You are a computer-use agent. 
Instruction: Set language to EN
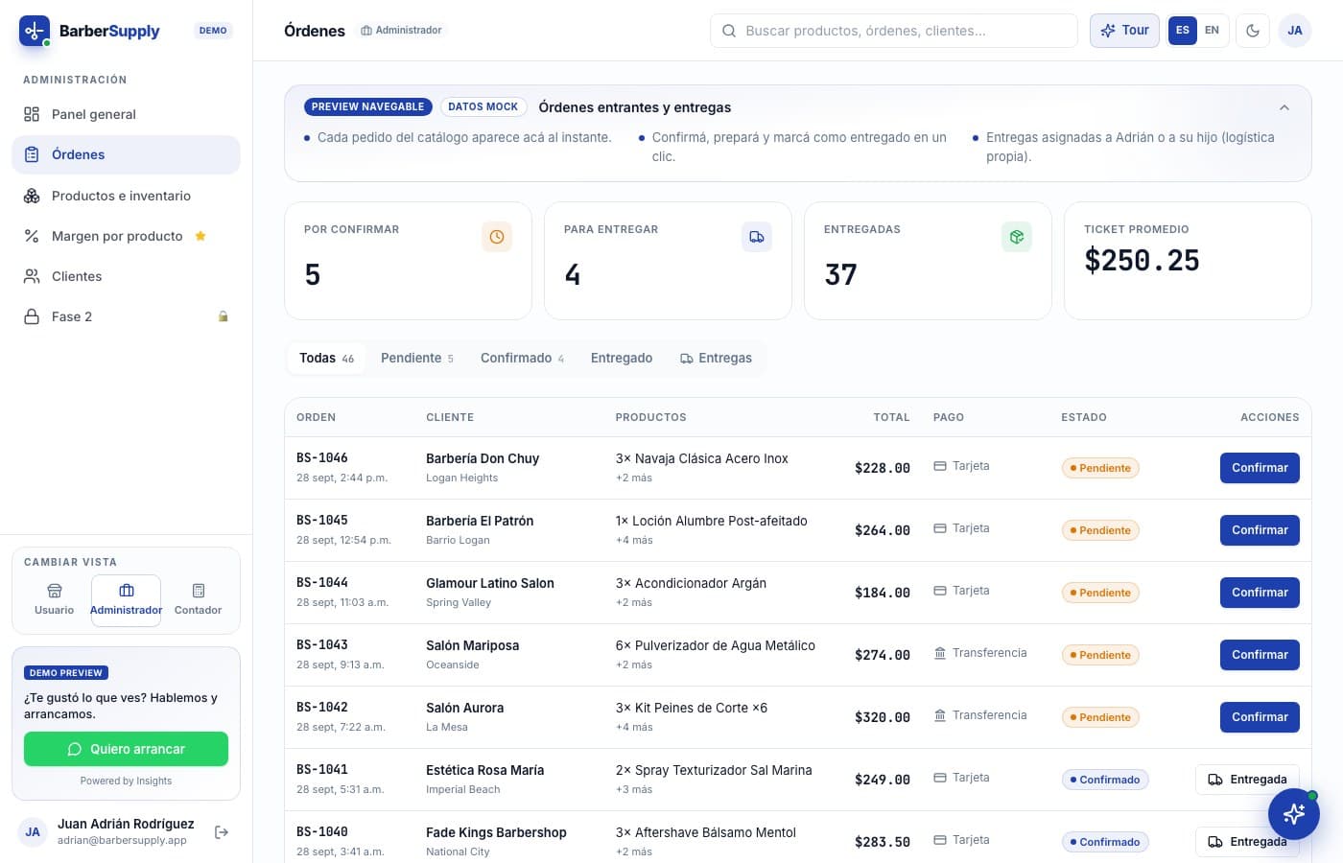click(1213, 31)
